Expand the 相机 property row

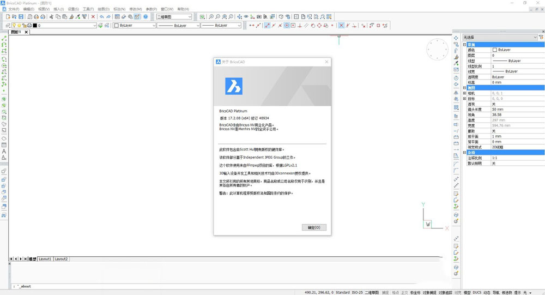click(465, 93)
